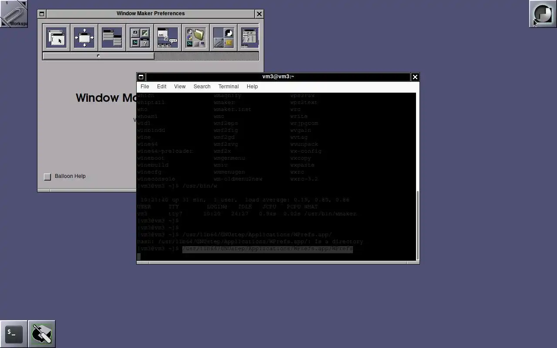557x348 pixels.
Task: Close the Window Maker Preferences window
Action: pos(259,14)
